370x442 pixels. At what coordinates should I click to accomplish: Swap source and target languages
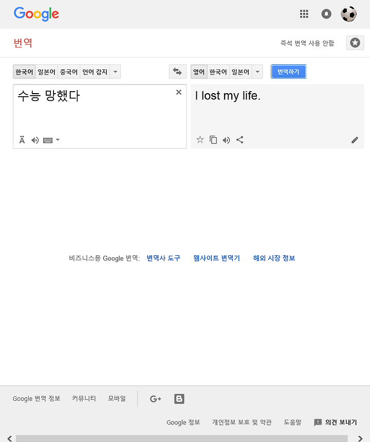point(177,72)
